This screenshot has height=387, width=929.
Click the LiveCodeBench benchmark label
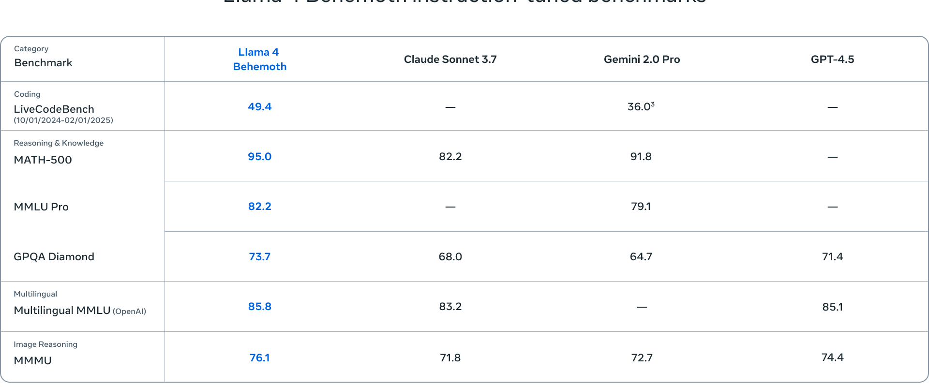click(54, 109)
